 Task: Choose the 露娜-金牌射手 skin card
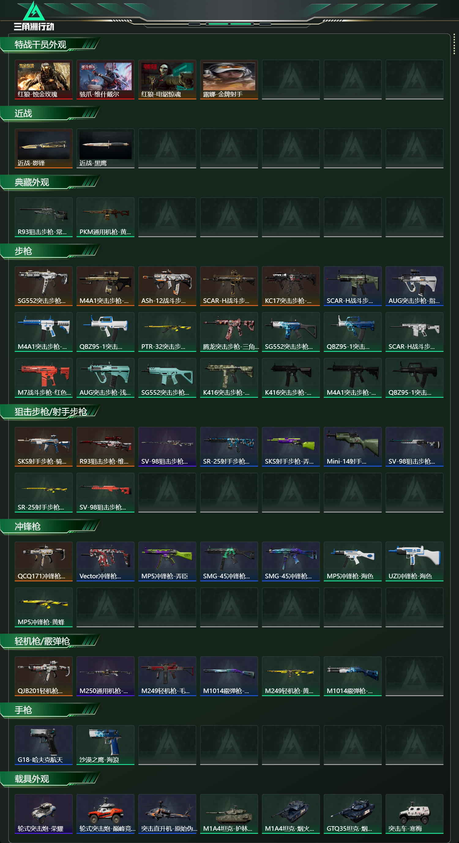pyautogui.click(x=229, y=80)
